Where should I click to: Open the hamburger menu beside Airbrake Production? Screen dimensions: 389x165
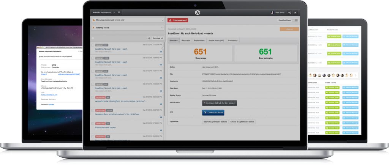click(x=119, y=13)
